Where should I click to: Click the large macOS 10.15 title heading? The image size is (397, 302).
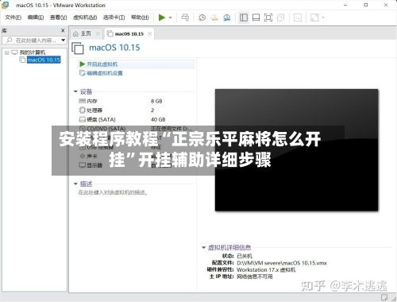(114, 48)
